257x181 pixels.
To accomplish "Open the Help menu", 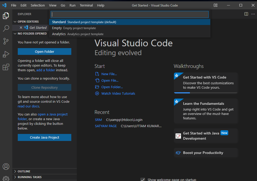I will pos(101,5).
